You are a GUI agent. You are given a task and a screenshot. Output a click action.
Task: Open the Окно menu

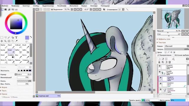pyautogui.click(x=94, y=6)
